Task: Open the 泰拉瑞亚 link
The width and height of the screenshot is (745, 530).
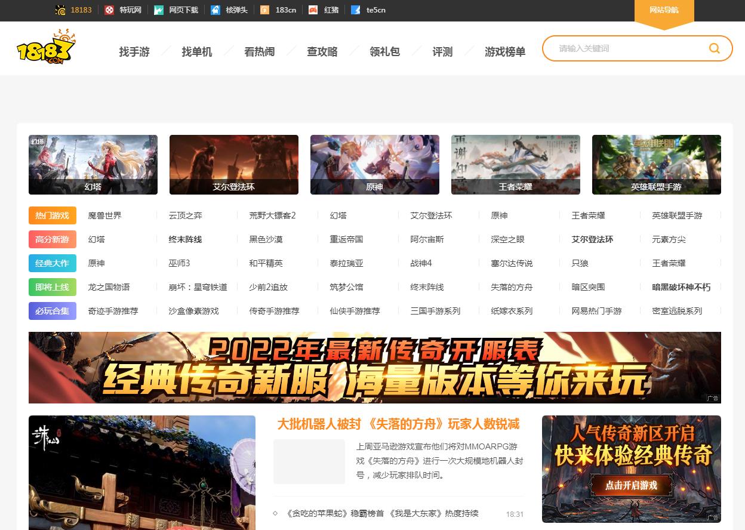Action: click(347, 263)
